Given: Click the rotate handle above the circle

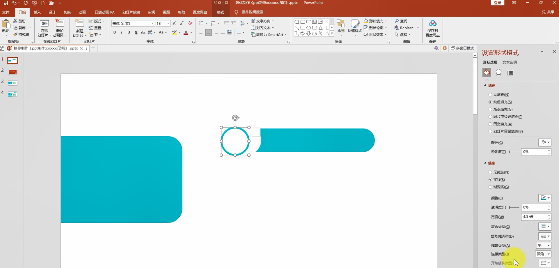Looking at the screenshot, I should tap(236, 118).
